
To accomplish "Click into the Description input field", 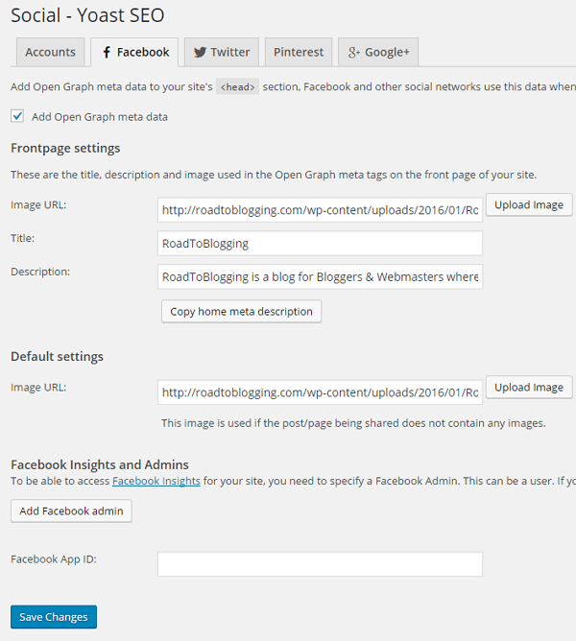I will (320, 276).
